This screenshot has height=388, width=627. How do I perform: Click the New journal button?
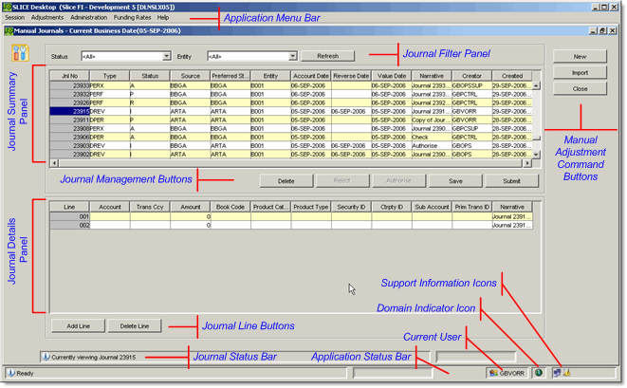(x=580, y=57)
